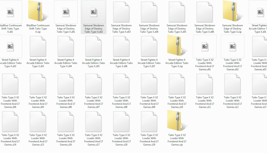Screen dimensions: 267x153
Task: Select Taito Type X X2 Loader 17 Games.z12 file
Action: pos(232,84)
